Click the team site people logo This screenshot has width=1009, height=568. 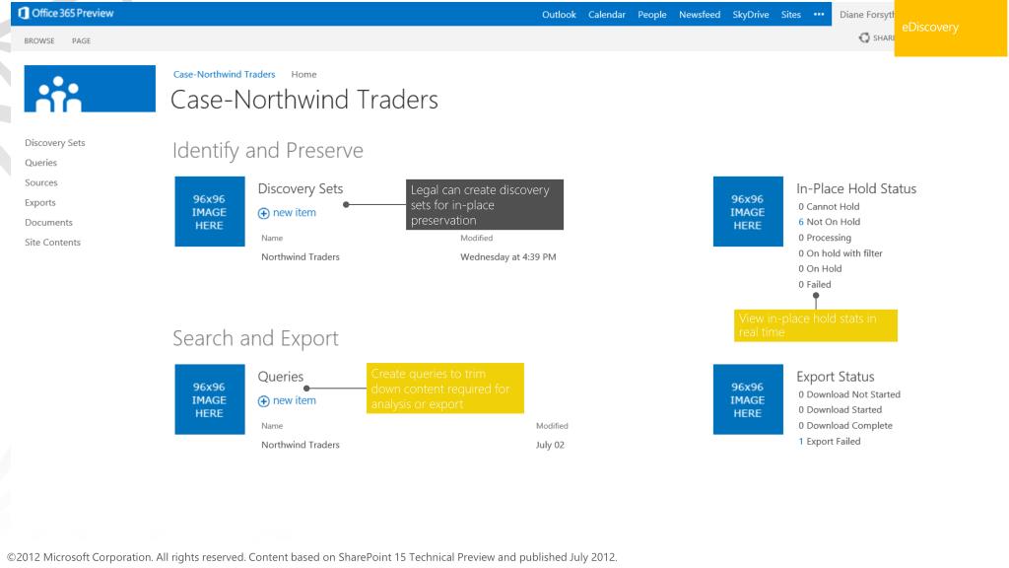(x=90, y=89)
